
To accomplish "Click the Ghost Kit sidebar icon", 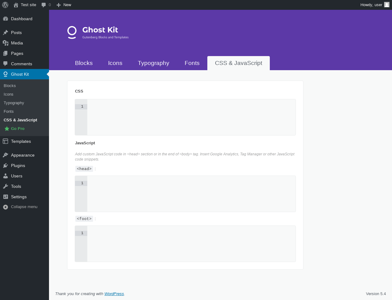I will click(6, 74).
